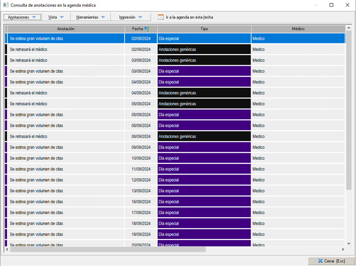356x266 pixels.
Task: Click the sort icon in the Fecha header
Action: [x=146, y=29]
